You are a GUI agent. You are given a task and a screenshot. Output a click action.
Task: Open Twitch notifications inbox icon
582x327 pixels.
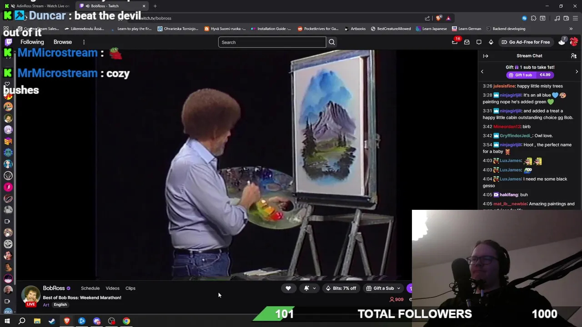pos(467,42)
